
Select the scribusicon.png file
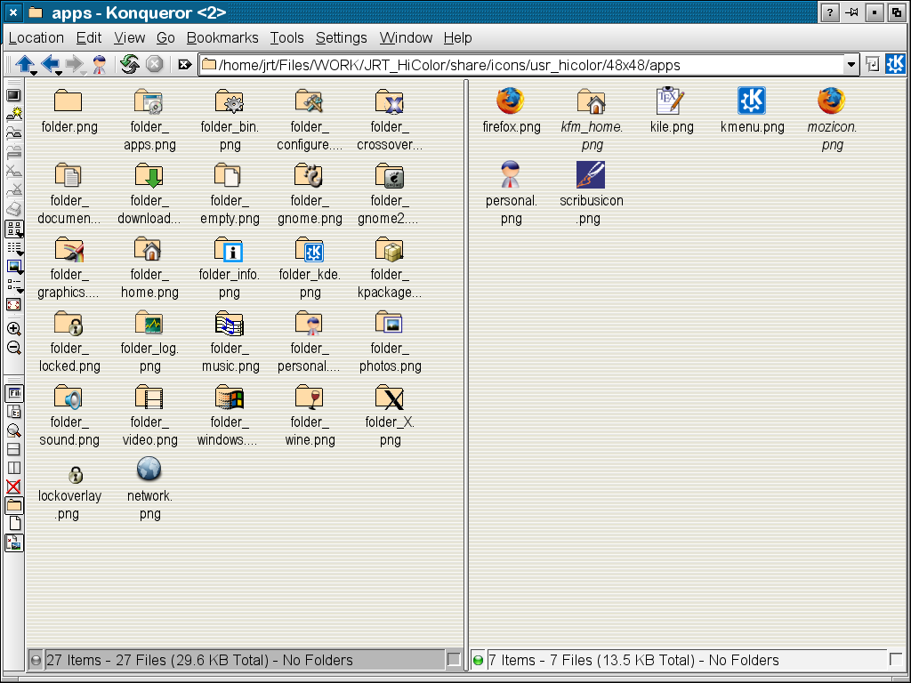[591, 193]
